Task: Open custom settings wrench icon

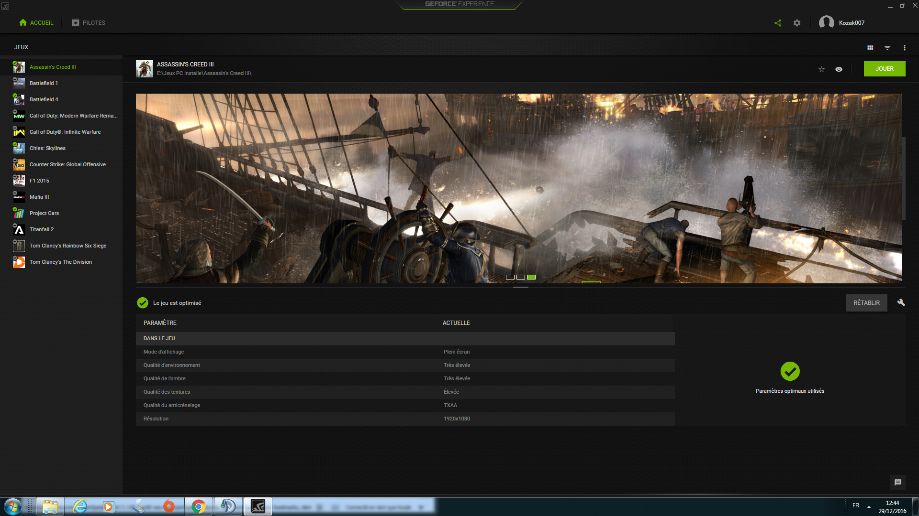Action: (901, 302)
